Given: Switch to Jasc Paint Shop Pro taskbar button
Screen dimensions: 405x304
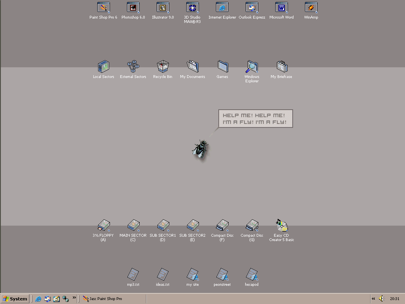Looking at the screenshot, I should pyautogui.click(x=113, y=299).
